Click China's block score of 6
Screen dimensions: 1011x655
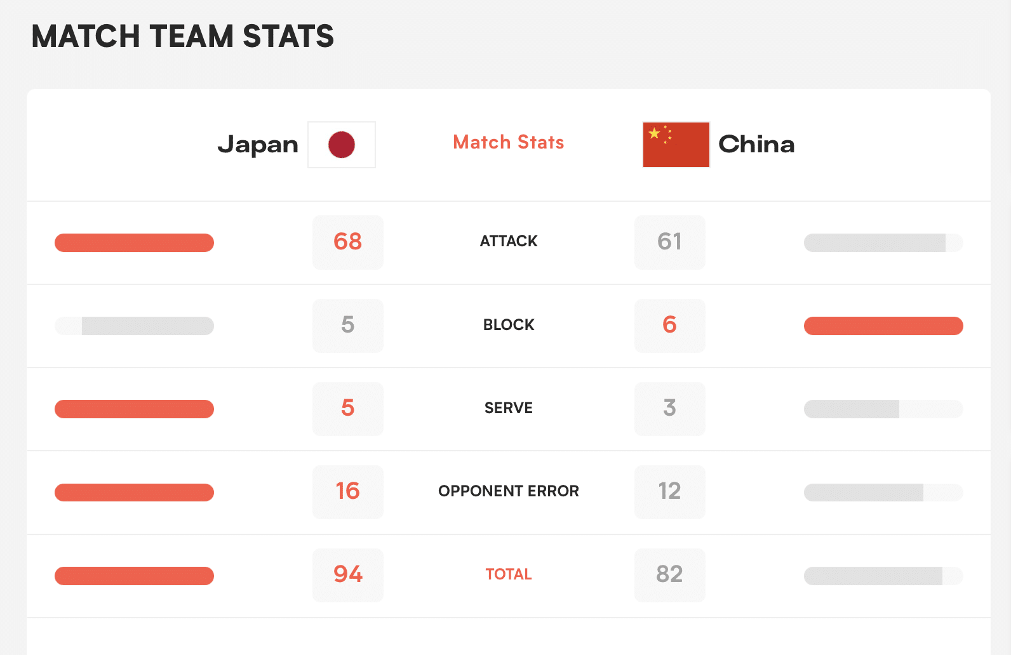click(669, 325)
